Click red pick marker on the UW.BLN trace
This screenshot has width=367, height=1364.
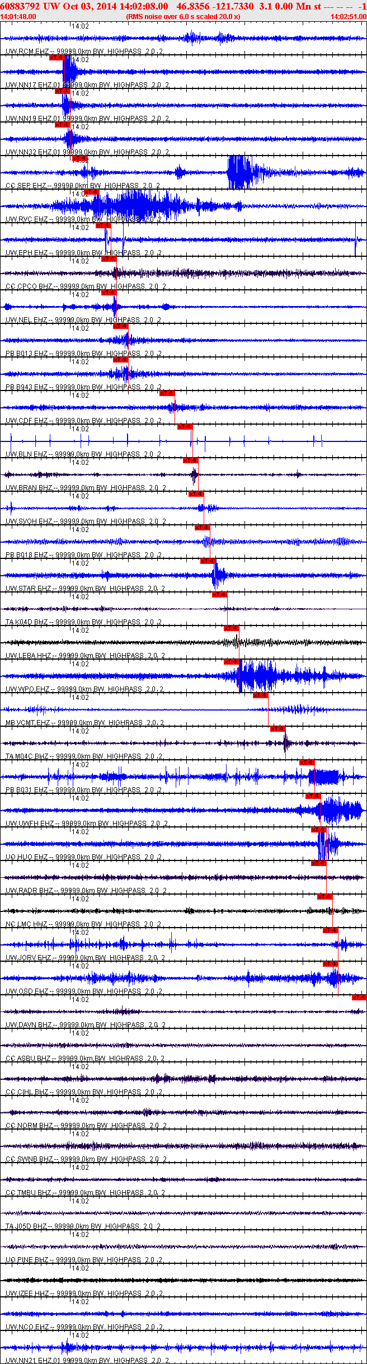click(x=184, y=426)
